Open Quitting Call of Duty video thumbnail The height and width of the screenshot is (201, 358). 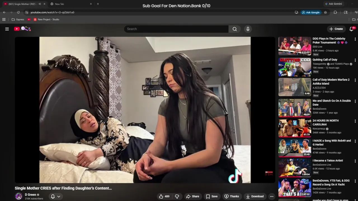pyautogui.click(x=295, y=67)
